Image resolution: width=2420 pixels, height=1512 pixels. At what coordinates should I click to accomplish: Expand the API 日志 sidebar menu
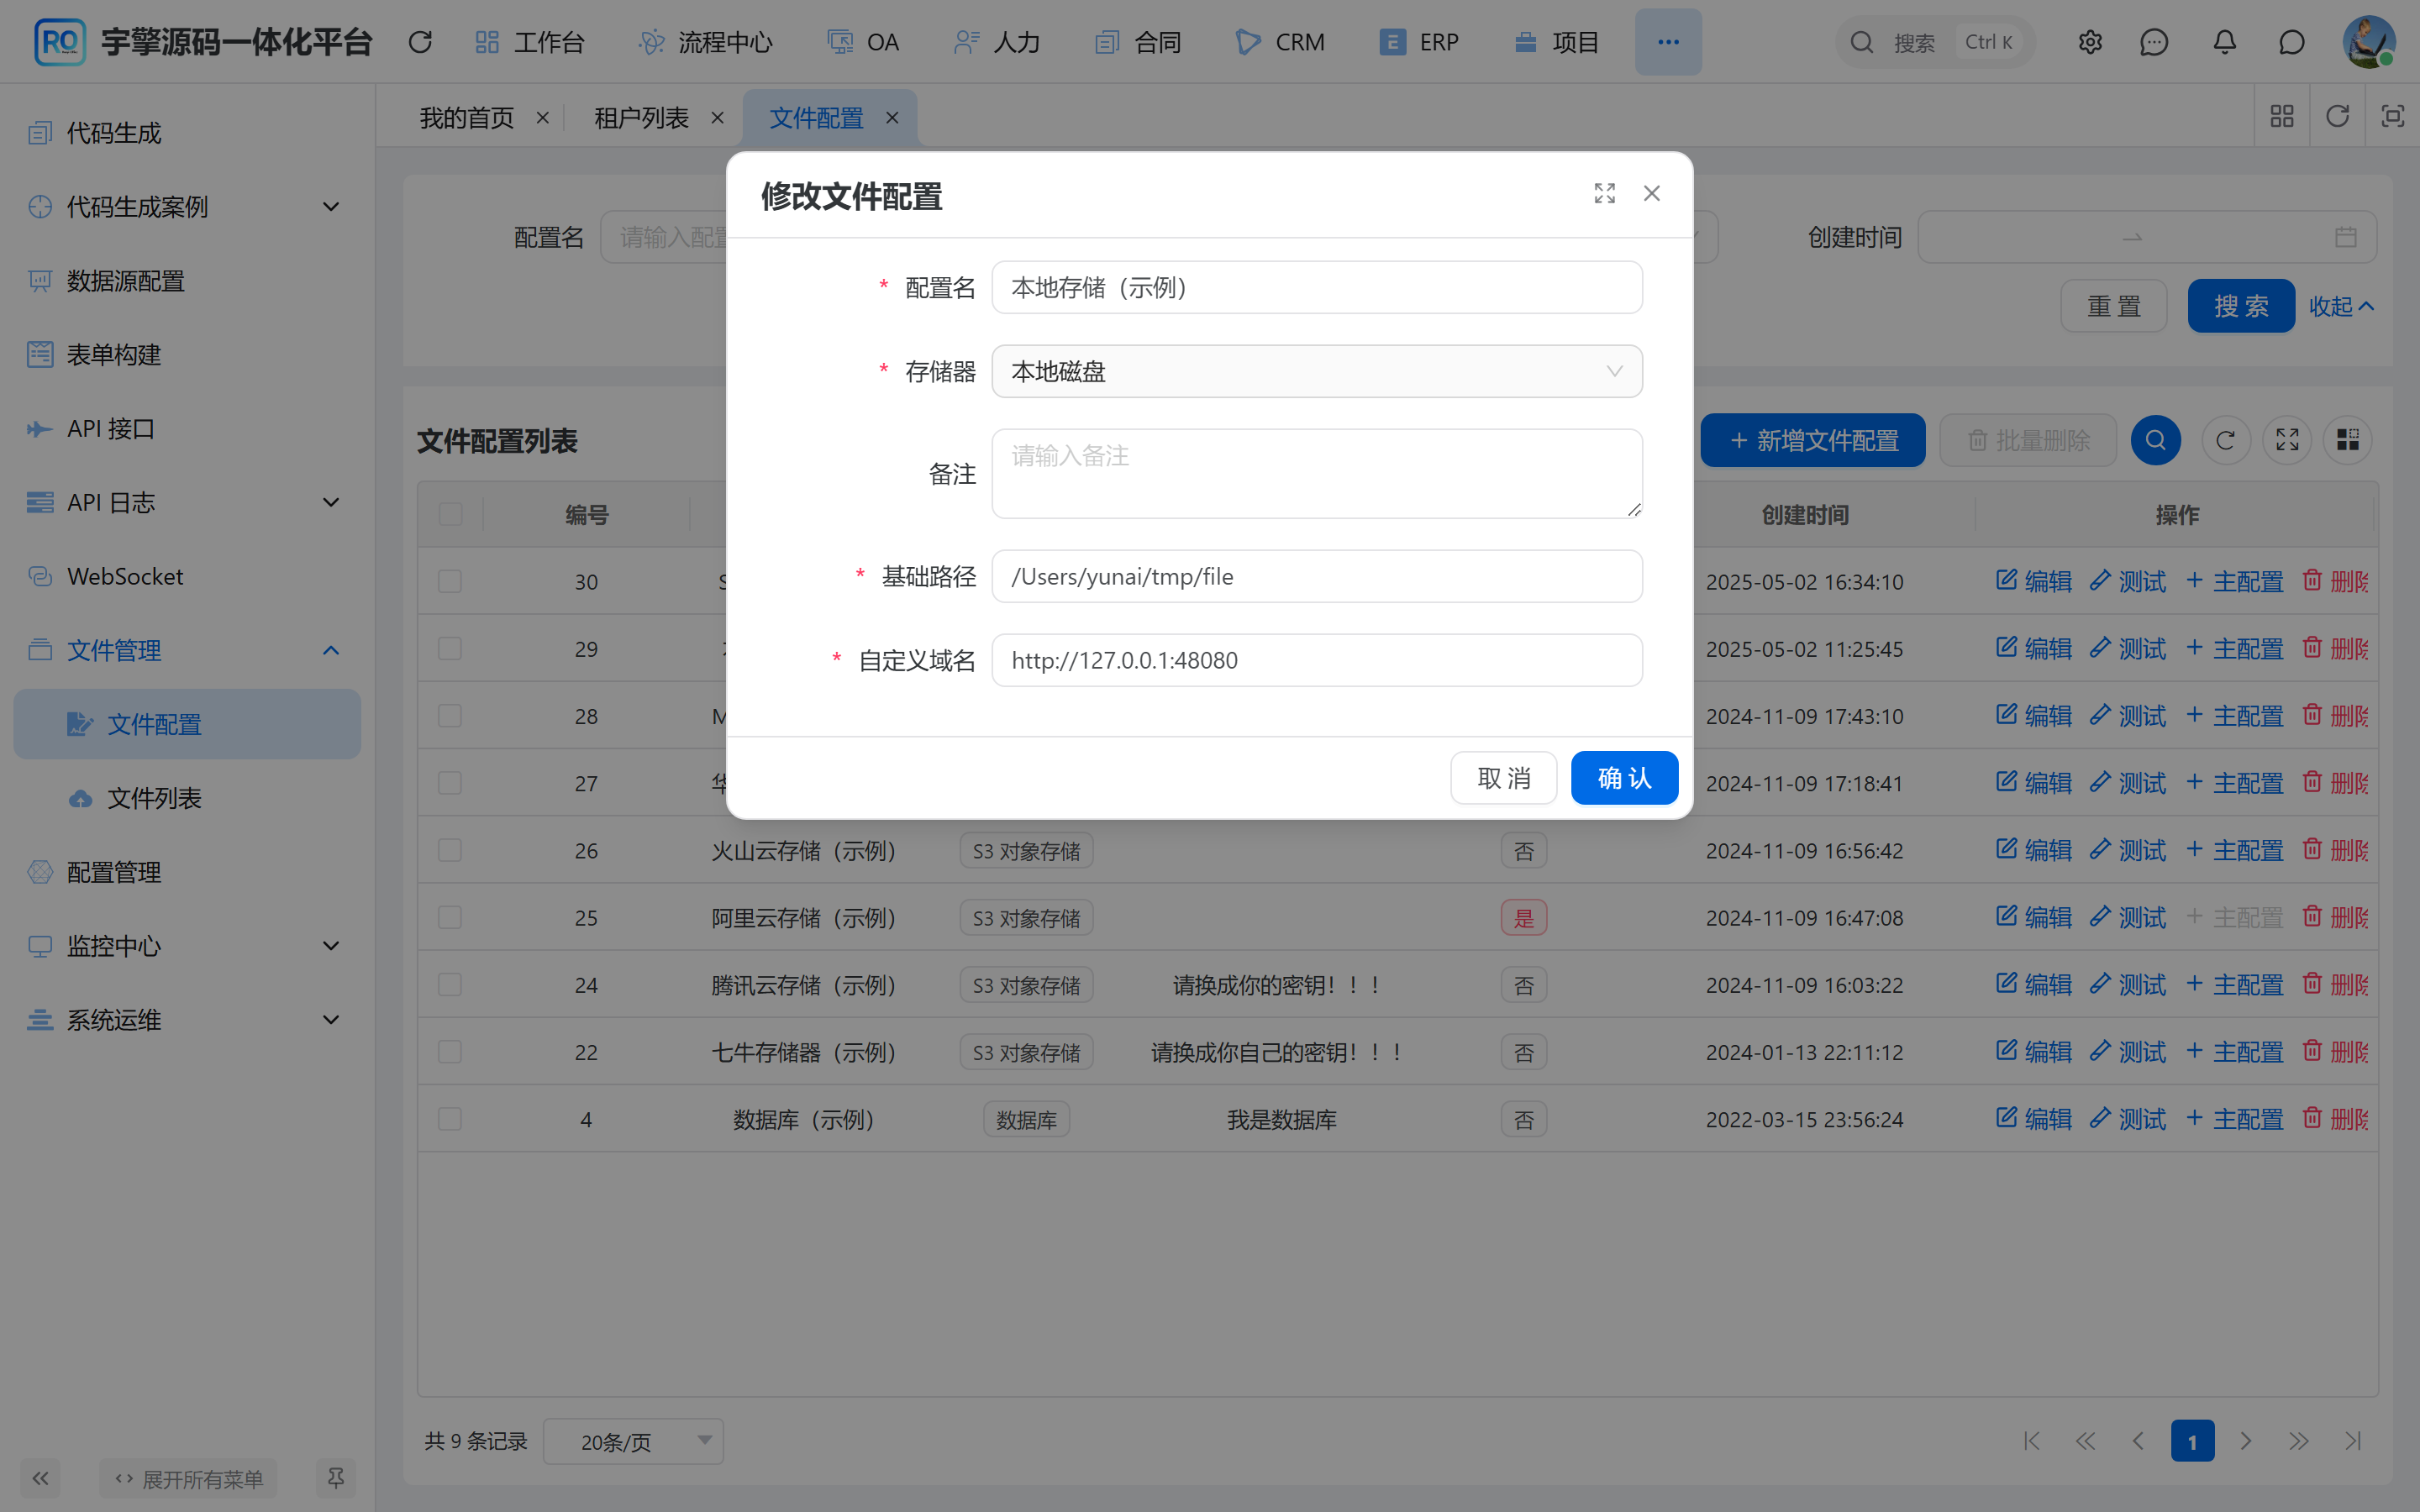(x=187, y=502)
